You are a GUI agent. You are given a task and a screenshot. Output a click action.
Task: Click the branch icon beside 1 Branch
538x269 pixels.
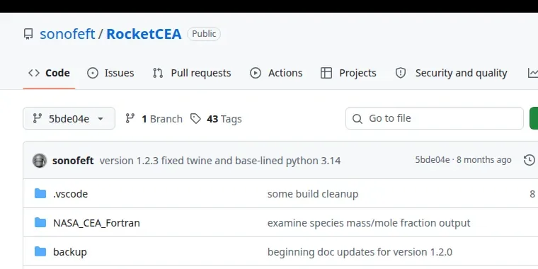pos(130,119)
